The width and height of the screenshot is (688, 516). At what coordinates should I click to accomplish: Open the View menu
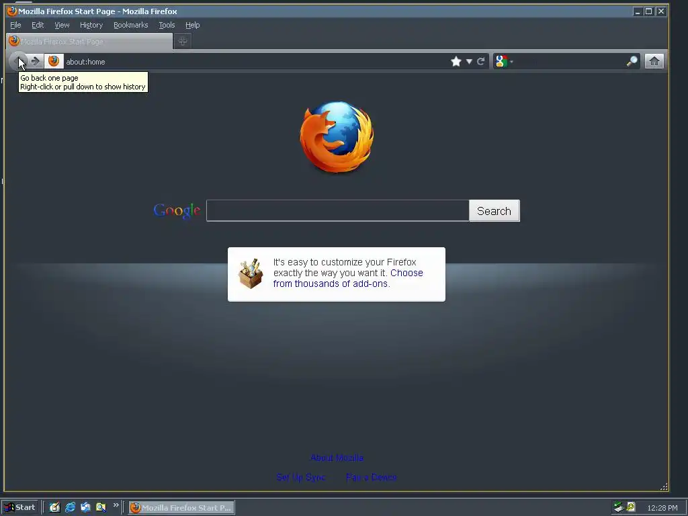pos(62,25)
